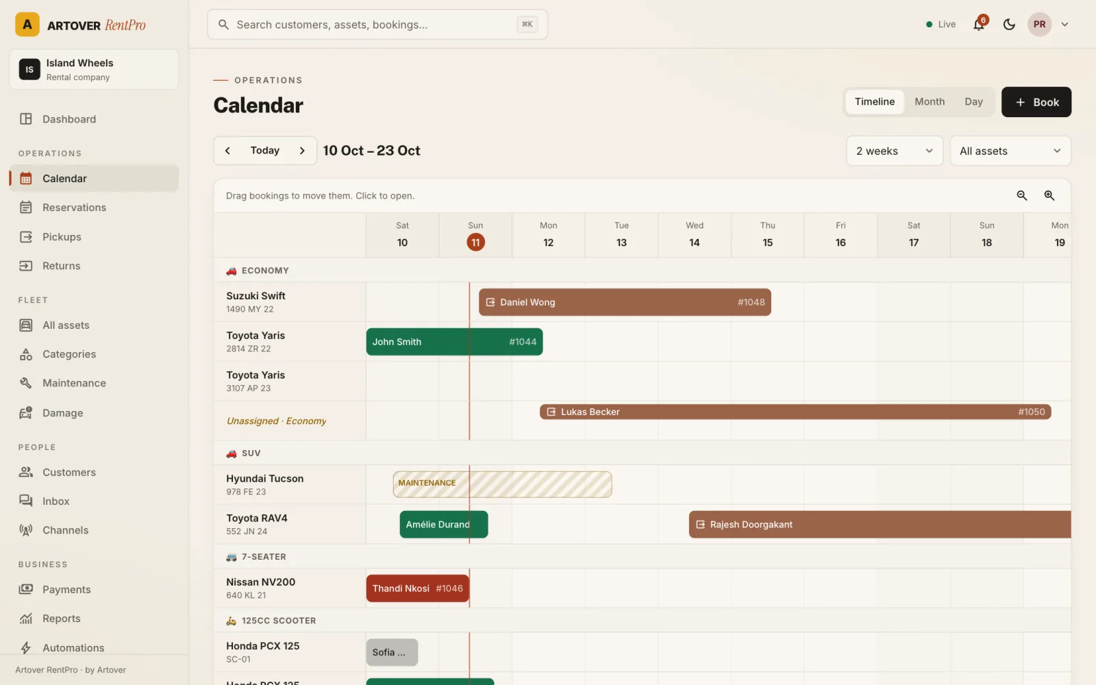The width and height of the screenshot is (1096, 685).
Task: Click the Customers people icon
Action: 26,472
